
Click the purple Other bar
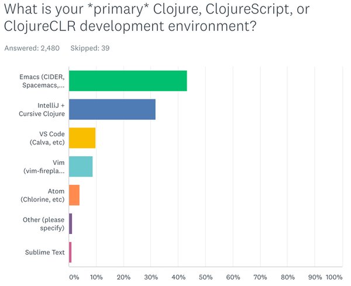tap(71, 224)
